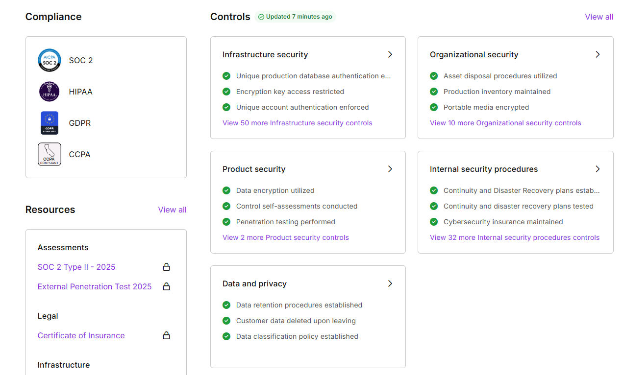
Task: Click the green check beside Data encryption utilized
Action: tap(226, 190)
